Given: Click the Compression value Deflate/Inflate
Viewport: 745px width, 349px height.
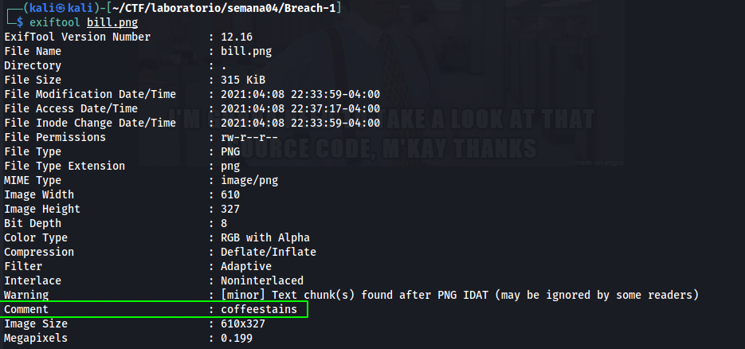Looking at the screenshot, I should 268,252.
